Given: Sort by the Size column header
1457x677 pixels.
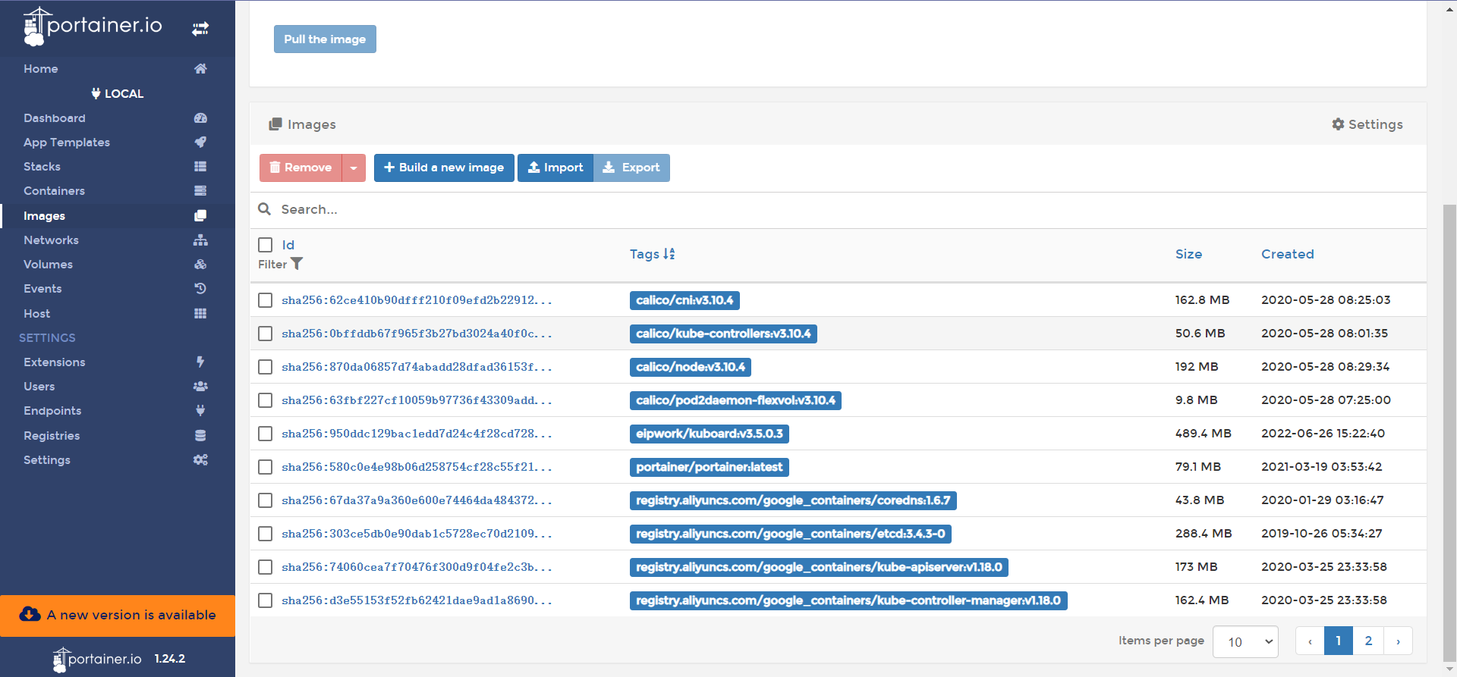Looking at the screenshot, I should pos(1188,254).
